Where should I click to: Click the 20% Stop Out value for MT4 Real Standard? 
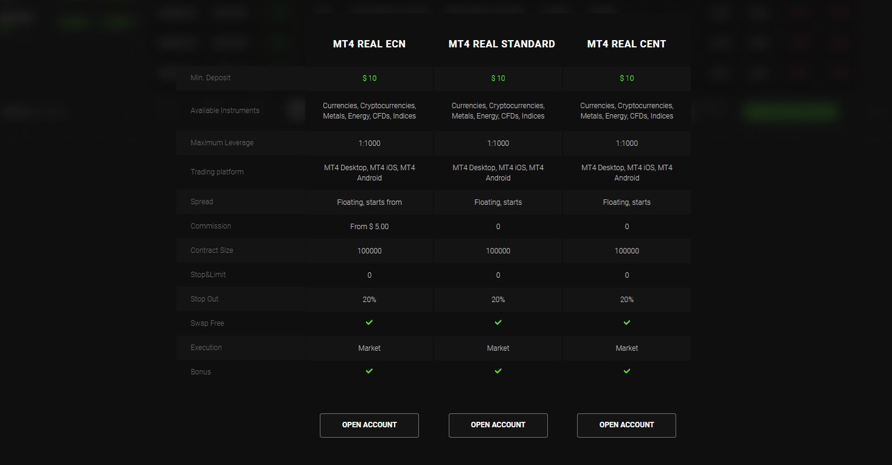[498, 300]
